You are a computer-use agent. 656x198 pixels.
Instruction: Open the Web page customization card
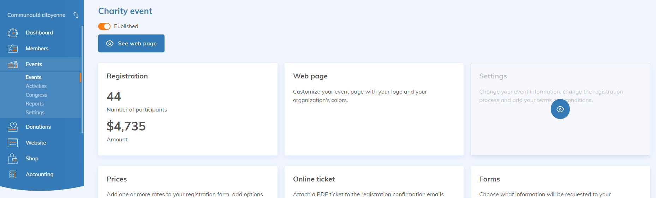374,109
